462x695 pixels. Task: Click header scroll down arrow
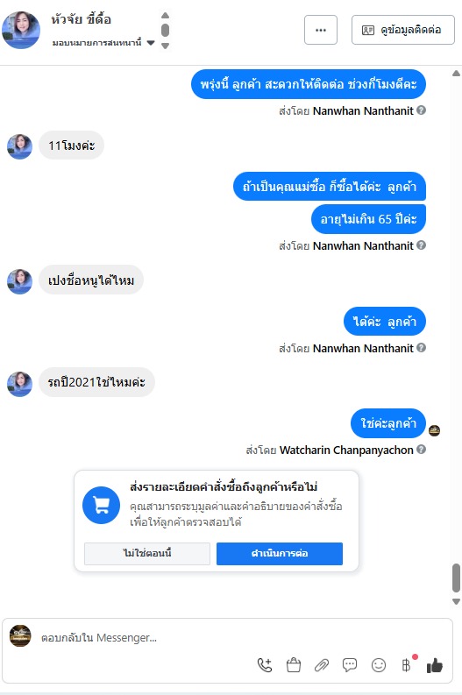pyautogui.click(x=166, y=46)
